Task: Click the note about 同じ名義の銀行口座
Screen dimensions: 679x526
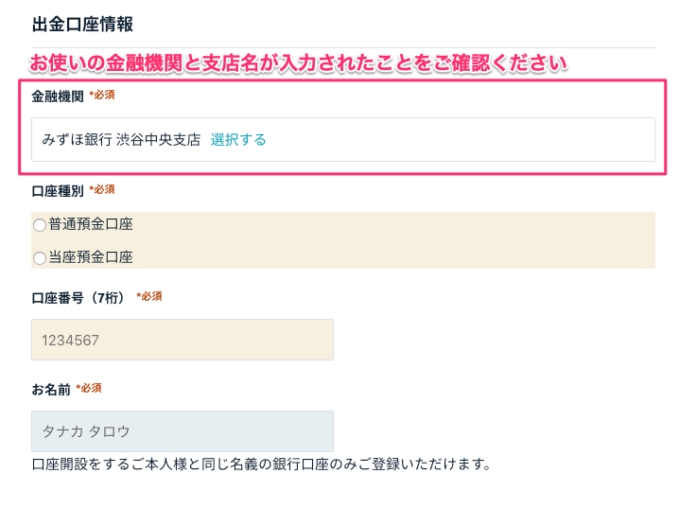Action: point(260,465)
